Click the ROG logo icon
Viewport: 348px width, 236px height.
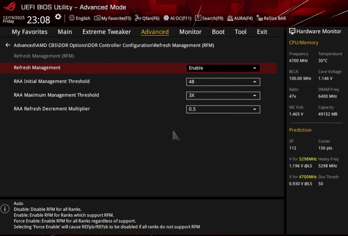pyautogui.click(x=10, y=6)
